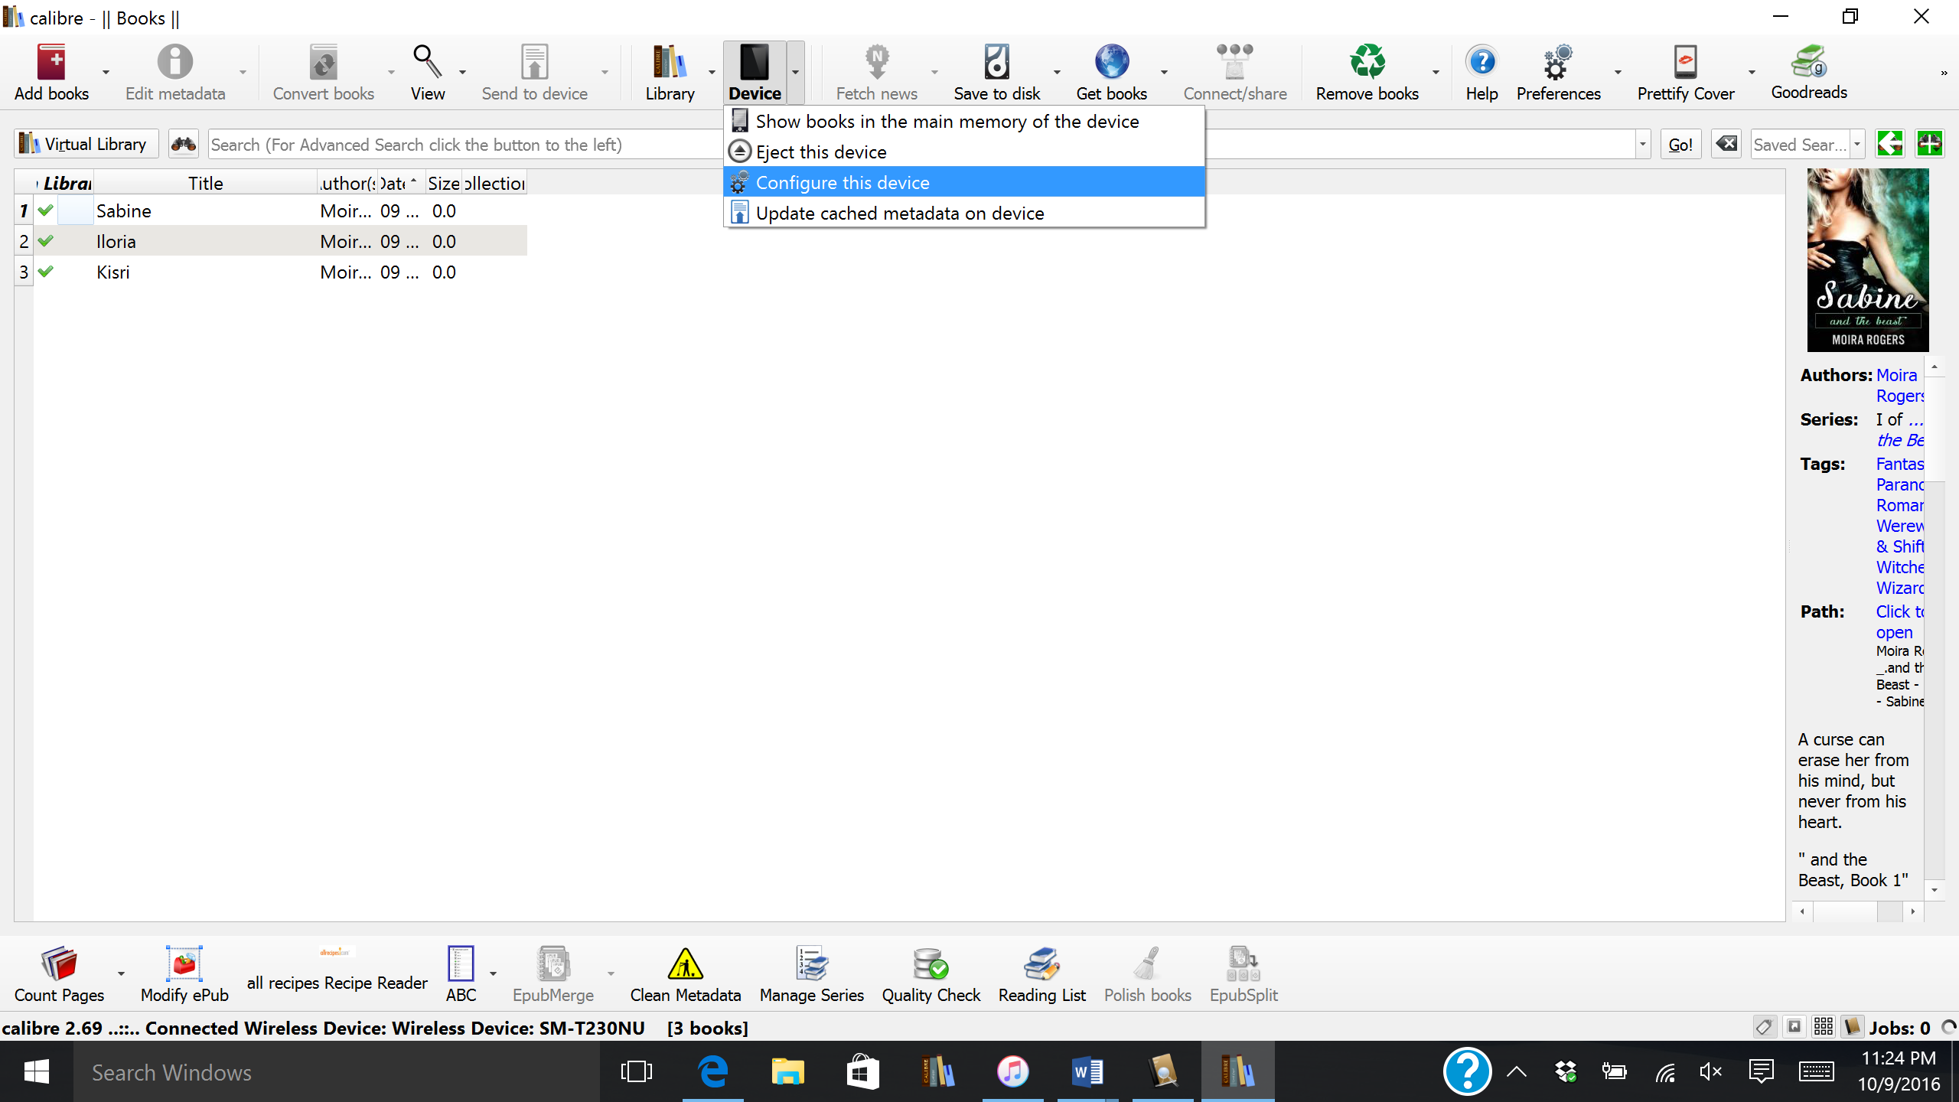Select Configure this device menu item

coord(842,183)
